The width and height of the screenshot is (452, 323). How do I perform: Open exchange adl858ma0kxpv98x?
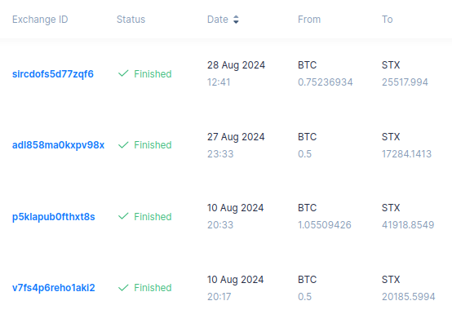pos(58,145)
